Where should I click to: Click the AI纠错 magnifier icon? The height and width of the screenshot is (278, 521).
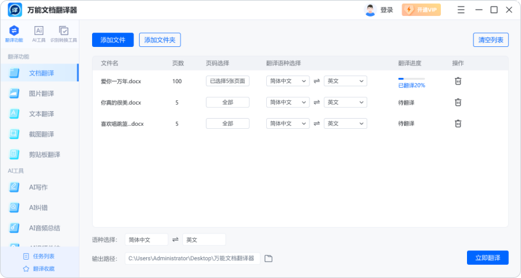(x=14, y=208)
